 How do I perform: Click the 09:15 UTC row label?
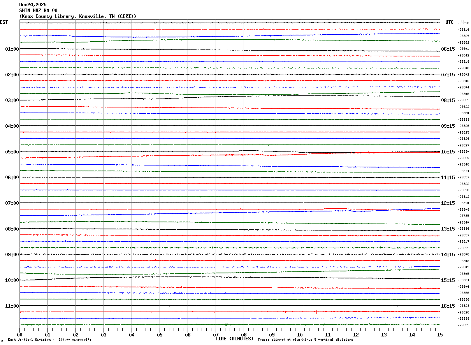tap(448, 126)
